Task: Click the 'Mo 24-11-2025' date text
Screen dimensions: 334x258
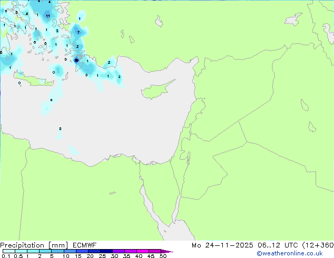Action: tap(222, 245)
